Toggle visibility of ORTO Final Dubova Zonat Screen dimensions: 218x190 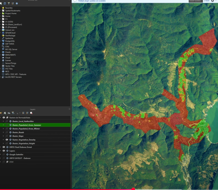[4, 147]
